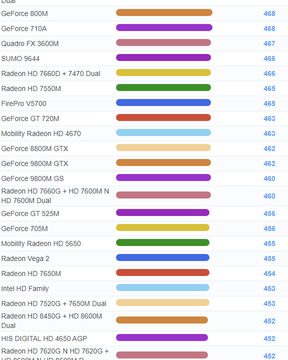Select the FirePro V5700 name
288x360 pixels.
[23, 103]
